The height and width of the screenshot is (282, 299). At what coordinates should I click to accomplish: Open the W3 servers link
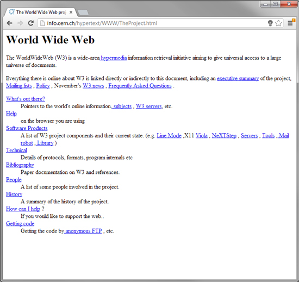(149, 106)
